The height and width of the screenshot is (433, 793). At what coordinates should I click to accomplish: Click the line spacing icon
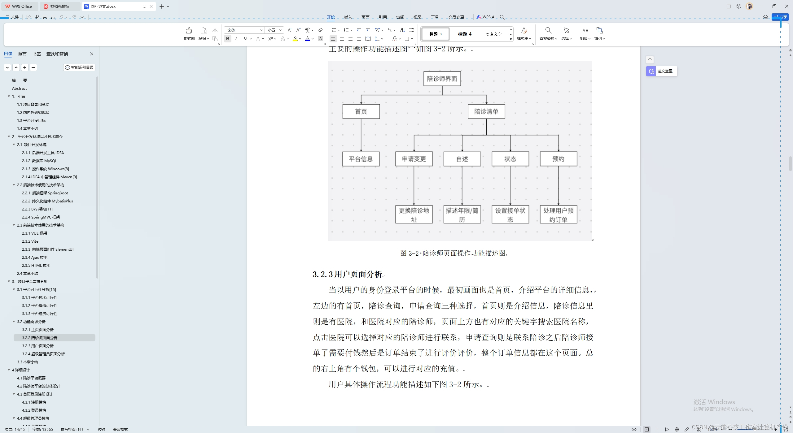[377, 39]
